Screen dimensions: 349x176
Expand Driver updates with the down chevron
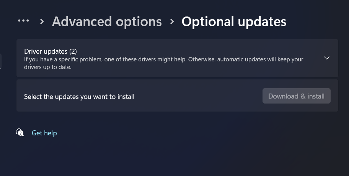326,58
